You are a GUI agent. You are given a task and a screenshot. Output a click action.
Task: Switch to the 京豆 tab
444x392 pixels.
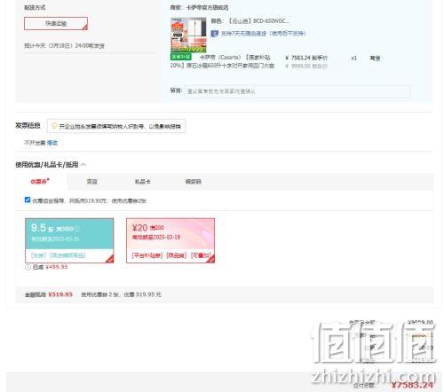pos(92,182)
